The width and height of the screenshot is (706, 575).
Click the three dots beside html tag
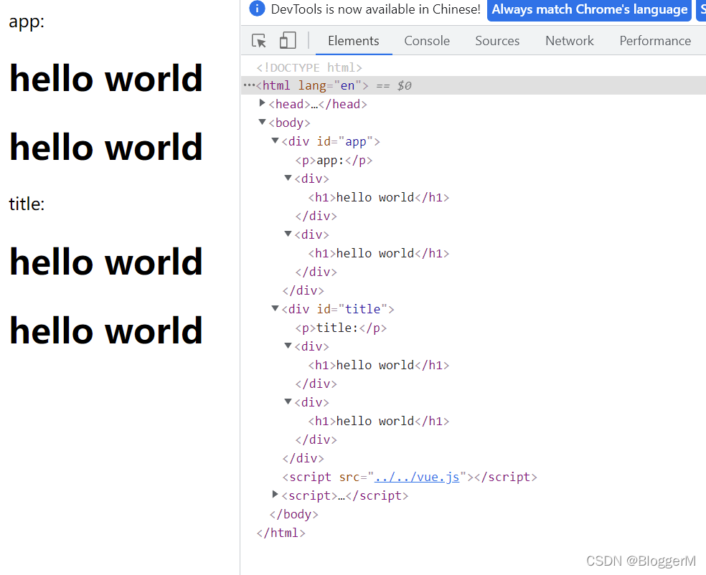(x=249, y=85)
